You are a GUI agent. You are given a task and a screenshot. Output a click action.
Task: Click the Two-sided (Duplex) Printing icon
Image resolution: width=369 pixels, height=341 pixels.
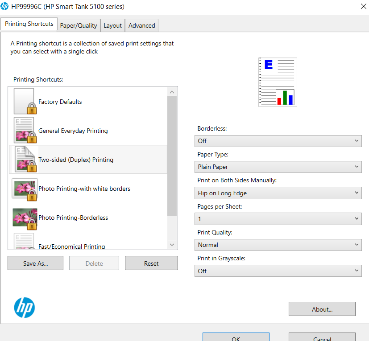(25, 160)
